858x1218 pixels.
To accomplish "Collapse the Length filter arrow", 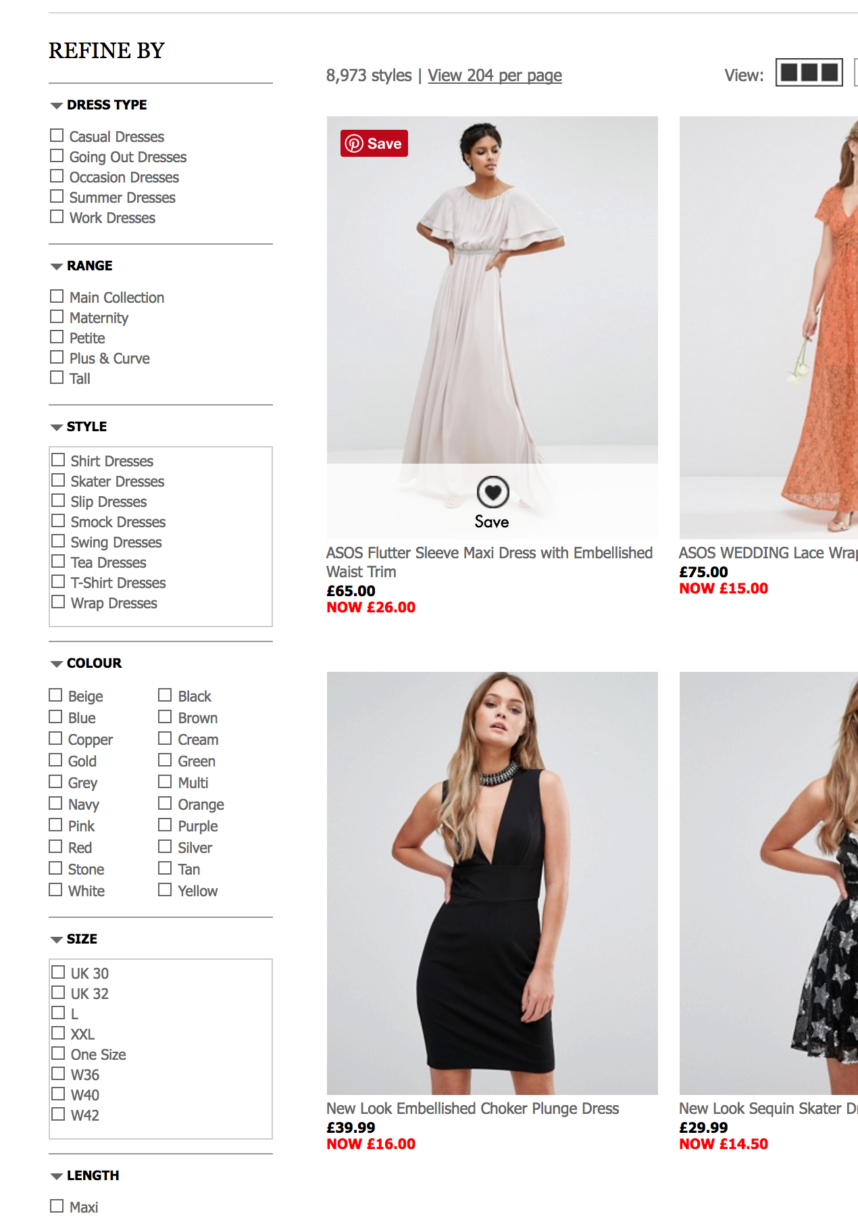I will tap(57, 1176).
